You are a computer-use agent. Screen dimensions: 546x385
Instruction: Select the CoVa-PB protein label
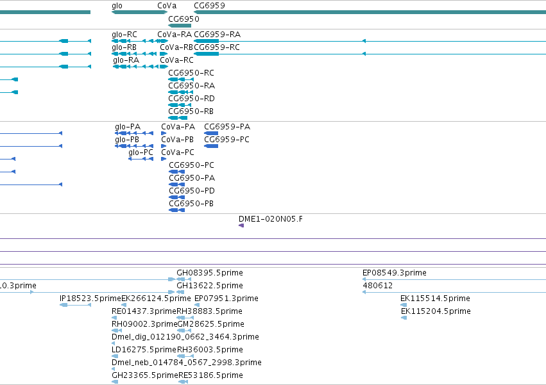(177, 140)
